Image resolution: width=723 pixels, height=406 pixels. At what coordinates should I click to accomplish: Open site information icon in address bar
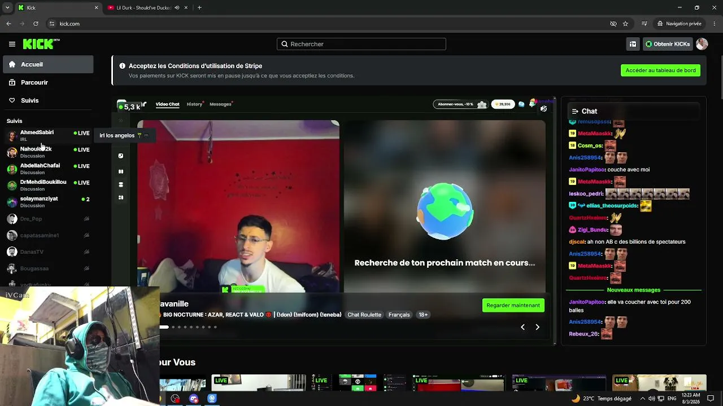click(52, 24)
